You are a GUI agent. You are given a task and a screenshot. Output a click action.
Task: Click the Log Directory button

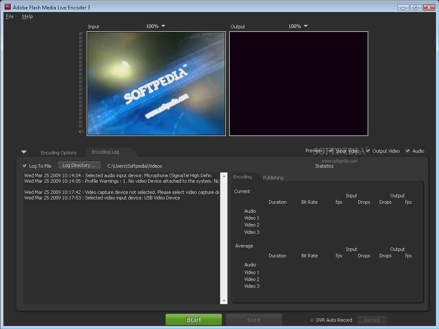coord(79,165)
